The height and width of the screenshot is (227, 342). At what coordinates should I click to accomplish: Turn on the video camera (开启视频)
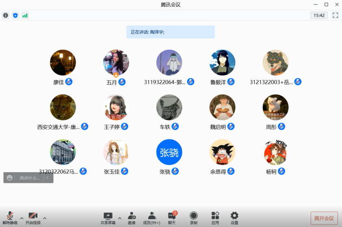click(x=33, y=218)
